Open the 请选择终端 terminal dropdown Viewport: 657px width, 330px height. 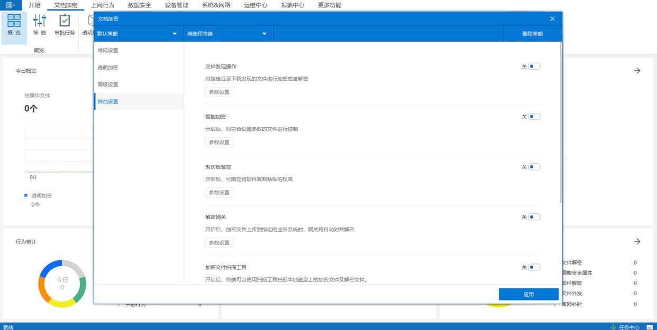point(227,34)
